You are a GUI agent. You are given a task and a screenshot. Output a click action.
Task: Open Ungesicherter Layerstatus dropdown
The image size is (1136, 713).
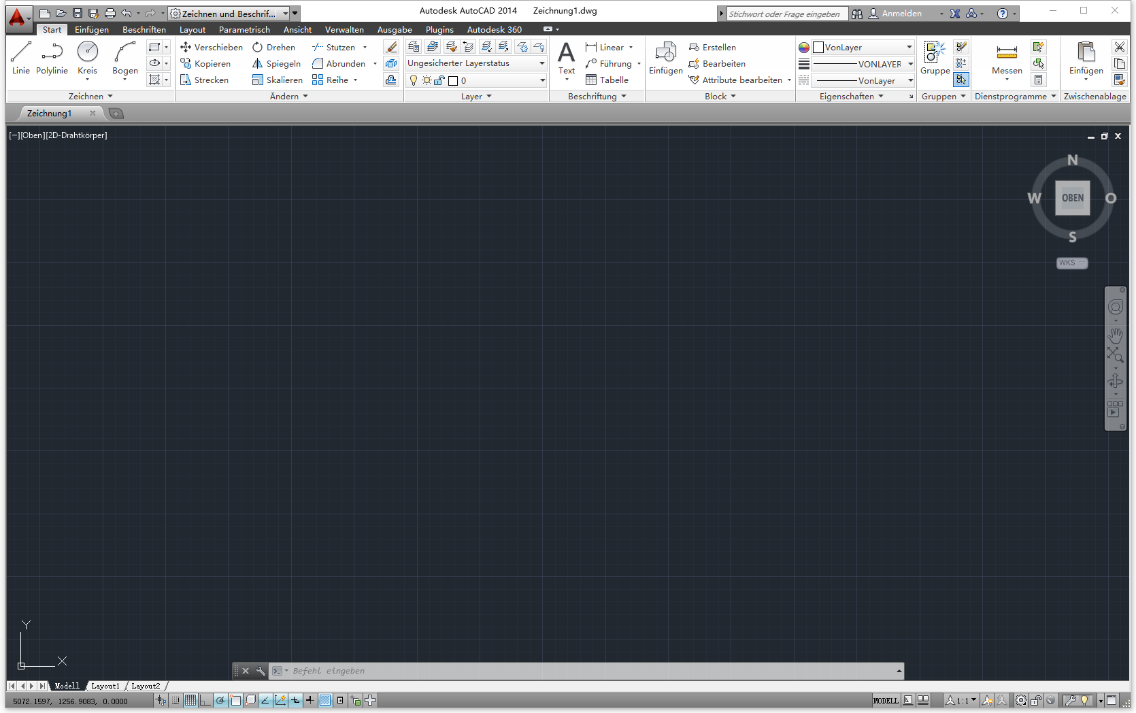475,63
